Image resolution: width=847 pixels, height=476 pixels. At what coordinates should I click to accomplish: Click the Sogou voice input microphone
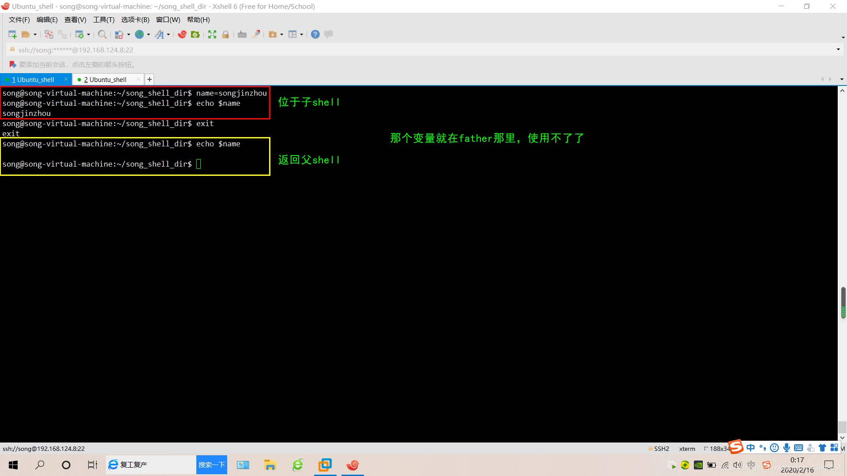click(787, 448)
